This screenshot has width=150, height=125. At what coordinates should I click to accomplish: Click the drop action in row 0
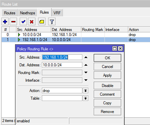point(132,35)
